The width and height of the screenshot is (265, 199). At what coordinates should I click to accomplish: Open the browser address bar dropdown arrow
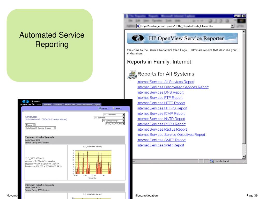[x=232, y=26]
